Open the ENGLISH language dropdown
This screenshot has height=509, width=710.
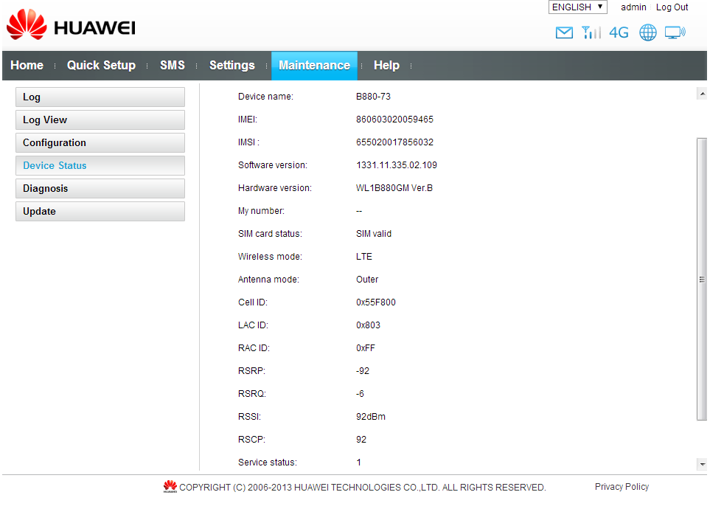577,7
